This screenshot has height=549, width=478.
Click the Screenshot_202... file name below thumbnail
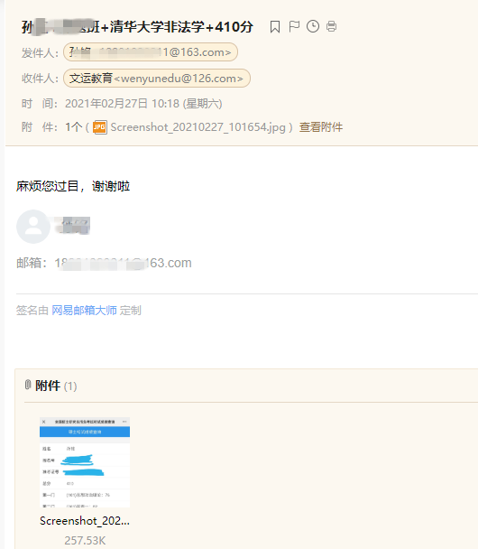click(x=85, y=521)
